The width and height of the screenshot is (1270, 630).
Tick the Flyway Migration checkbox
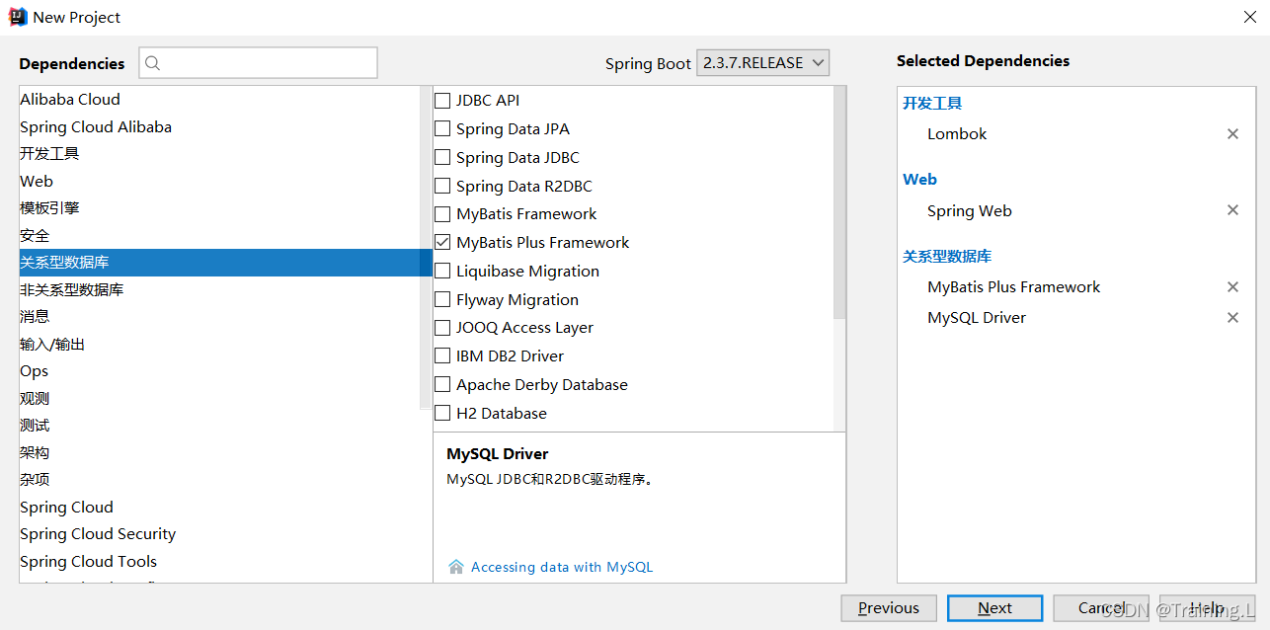pyautogui.click(x=442, y=300)
